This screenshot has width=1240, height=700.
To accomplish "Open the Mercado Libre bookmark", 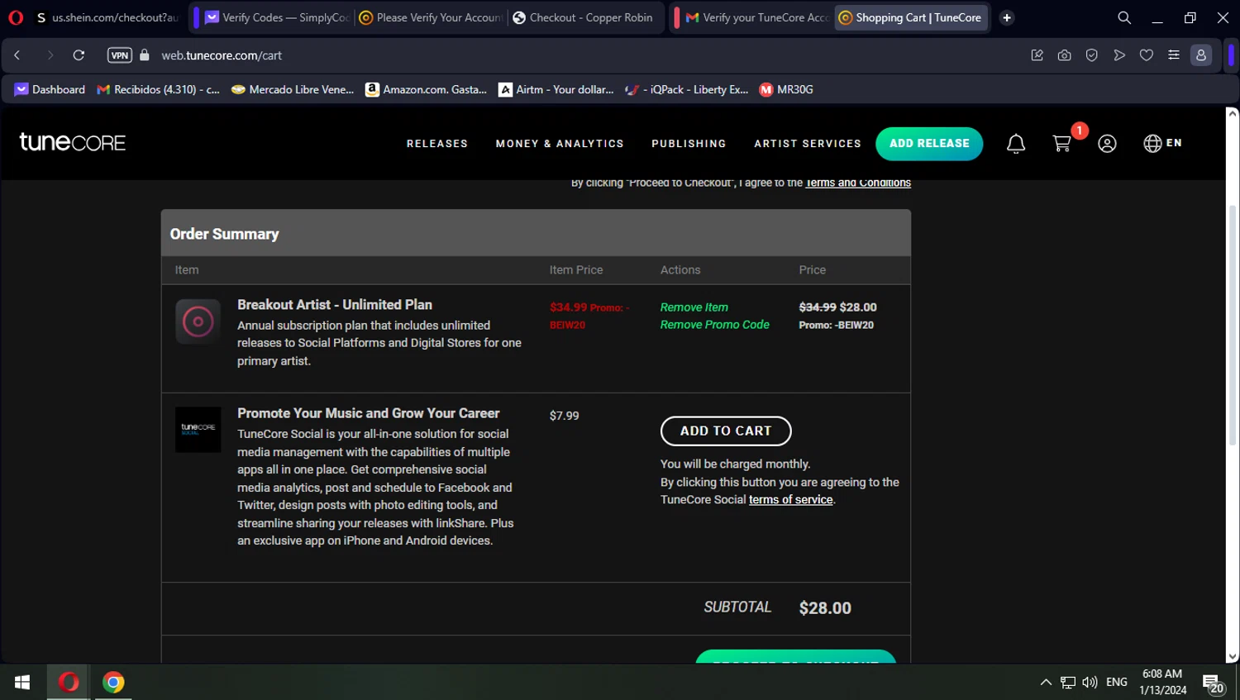I will [x=293, y=89].
